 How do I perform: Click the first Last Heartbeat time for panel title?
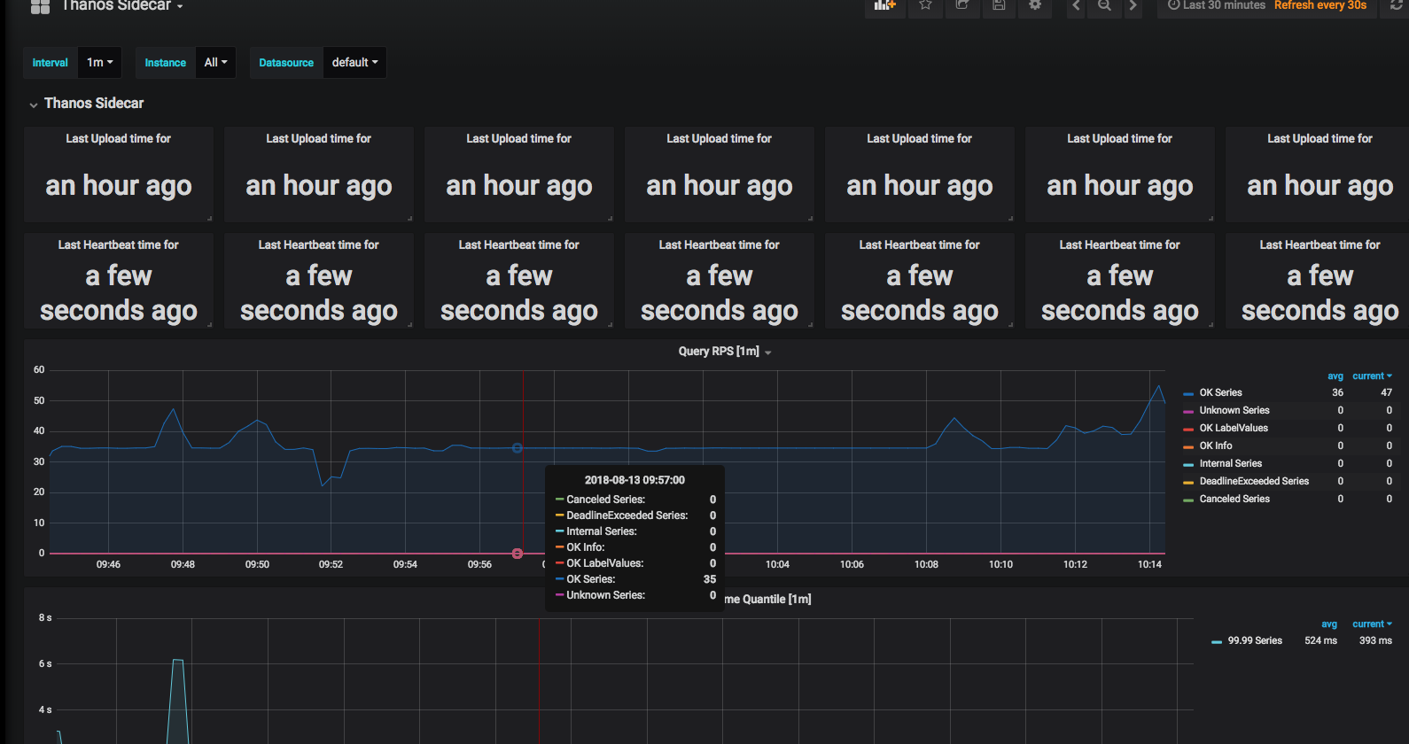click(x=119, y=244)
